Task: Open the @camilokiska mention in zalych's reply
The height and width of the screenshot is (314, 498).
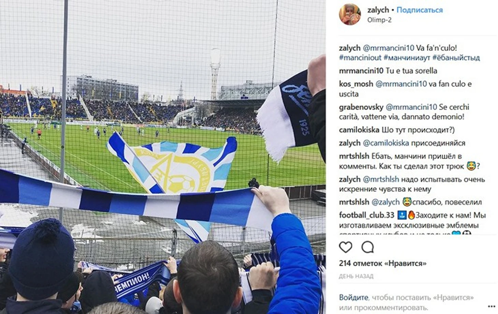Action: coord(386,143)
